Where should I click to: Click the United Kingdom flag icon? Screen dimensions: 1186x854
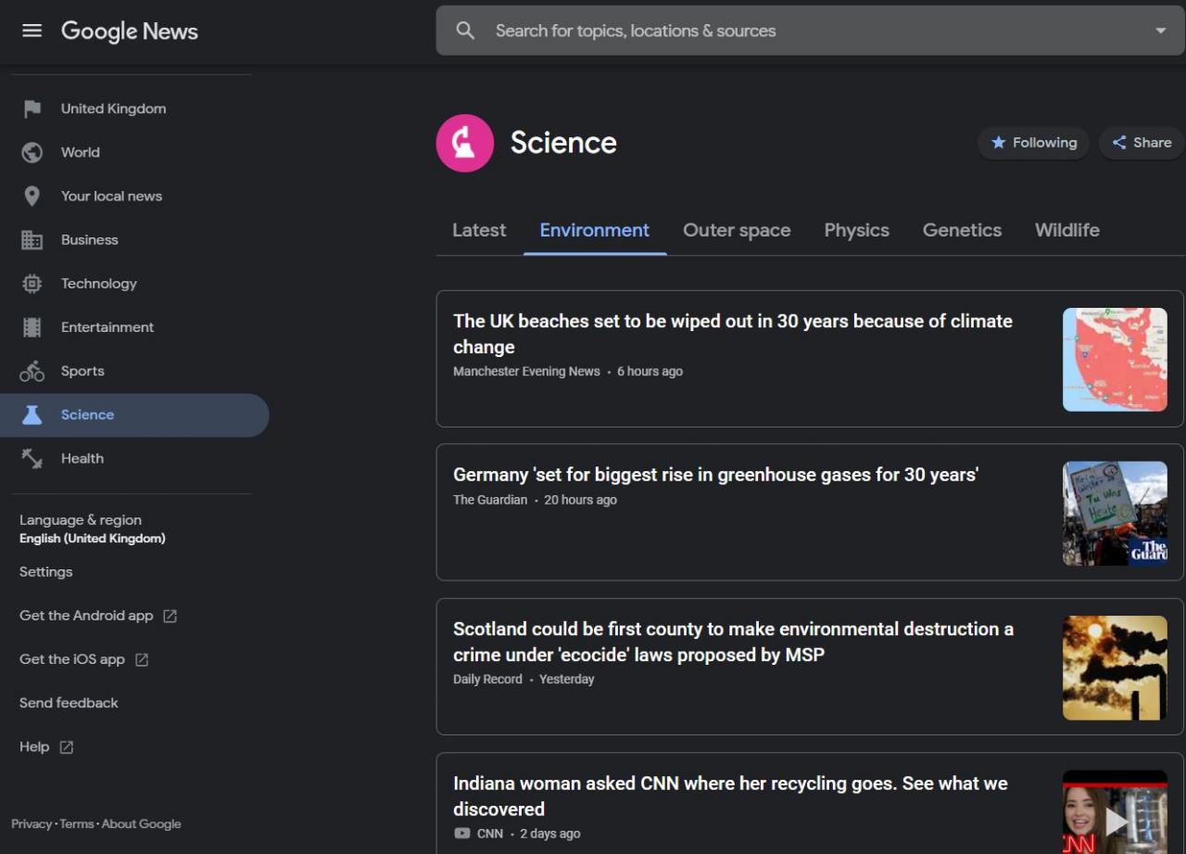tap(32, 108)
